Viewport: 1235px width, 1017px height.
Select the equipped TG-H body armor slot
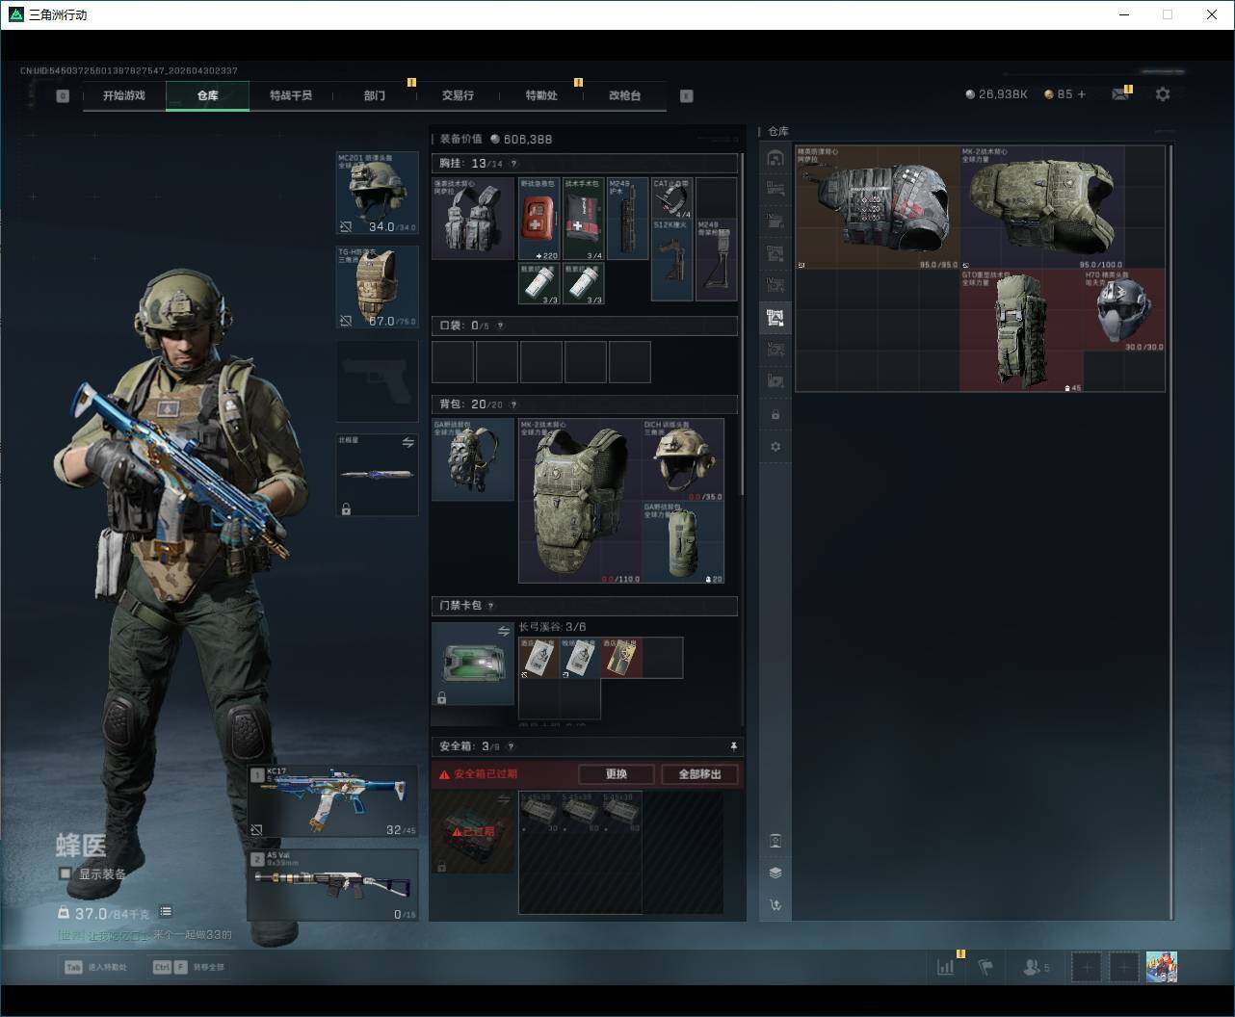[x=378, y=287]
